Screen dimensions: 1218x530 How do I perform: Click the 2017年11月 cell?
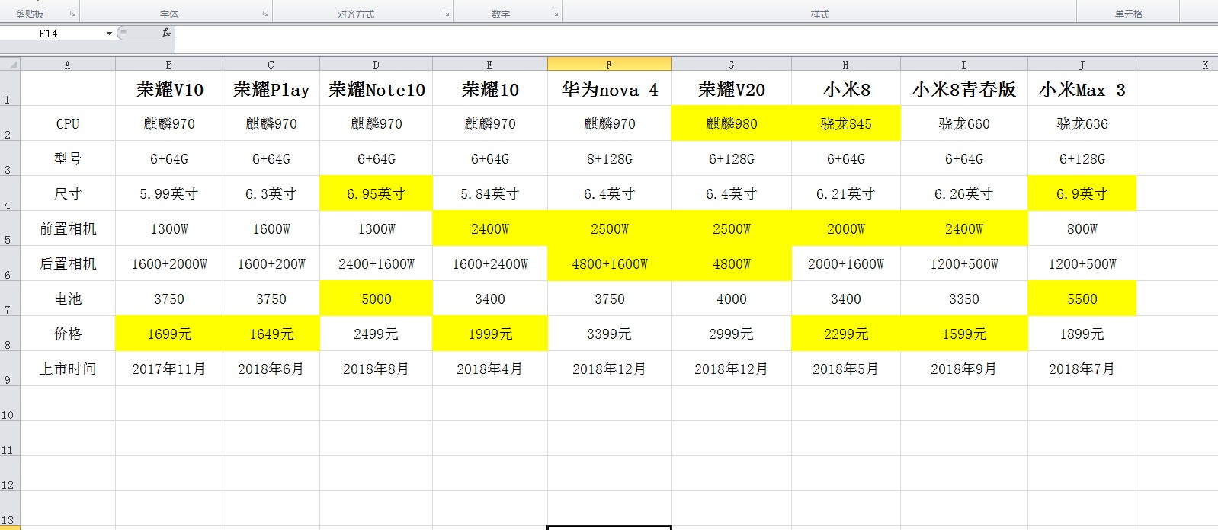point(169,369)
